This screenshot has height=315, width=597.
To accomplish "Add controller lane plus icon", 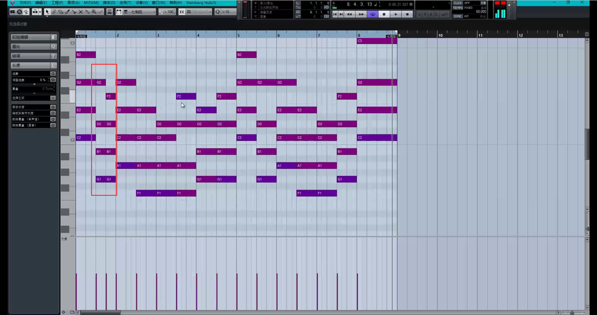I will click(x=63, y=312).
